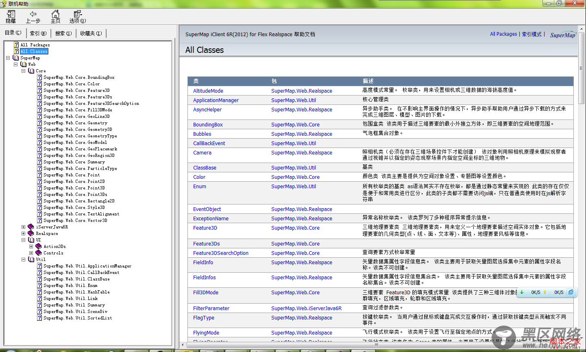This screenshot has width=586, height=352.
Task: Click the SuperMap logo in header
Action: click(x=563, y=35)
